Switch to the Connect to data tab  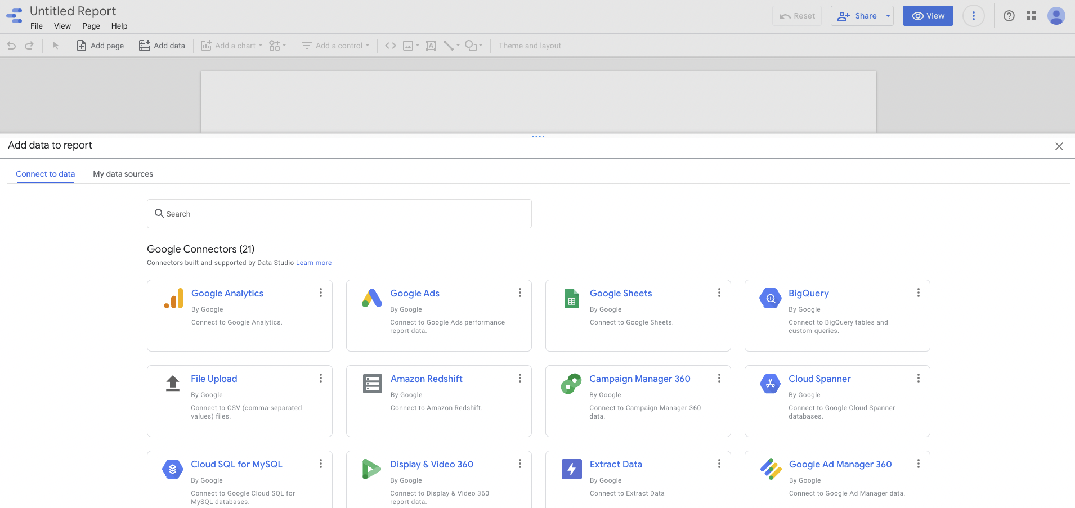pos(46,174)
